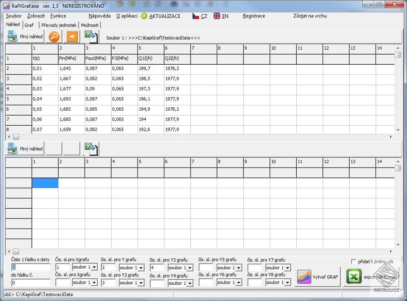Switch to the Graf tab
The width and height of the screenshot is (407, 301).
point(29,25)
